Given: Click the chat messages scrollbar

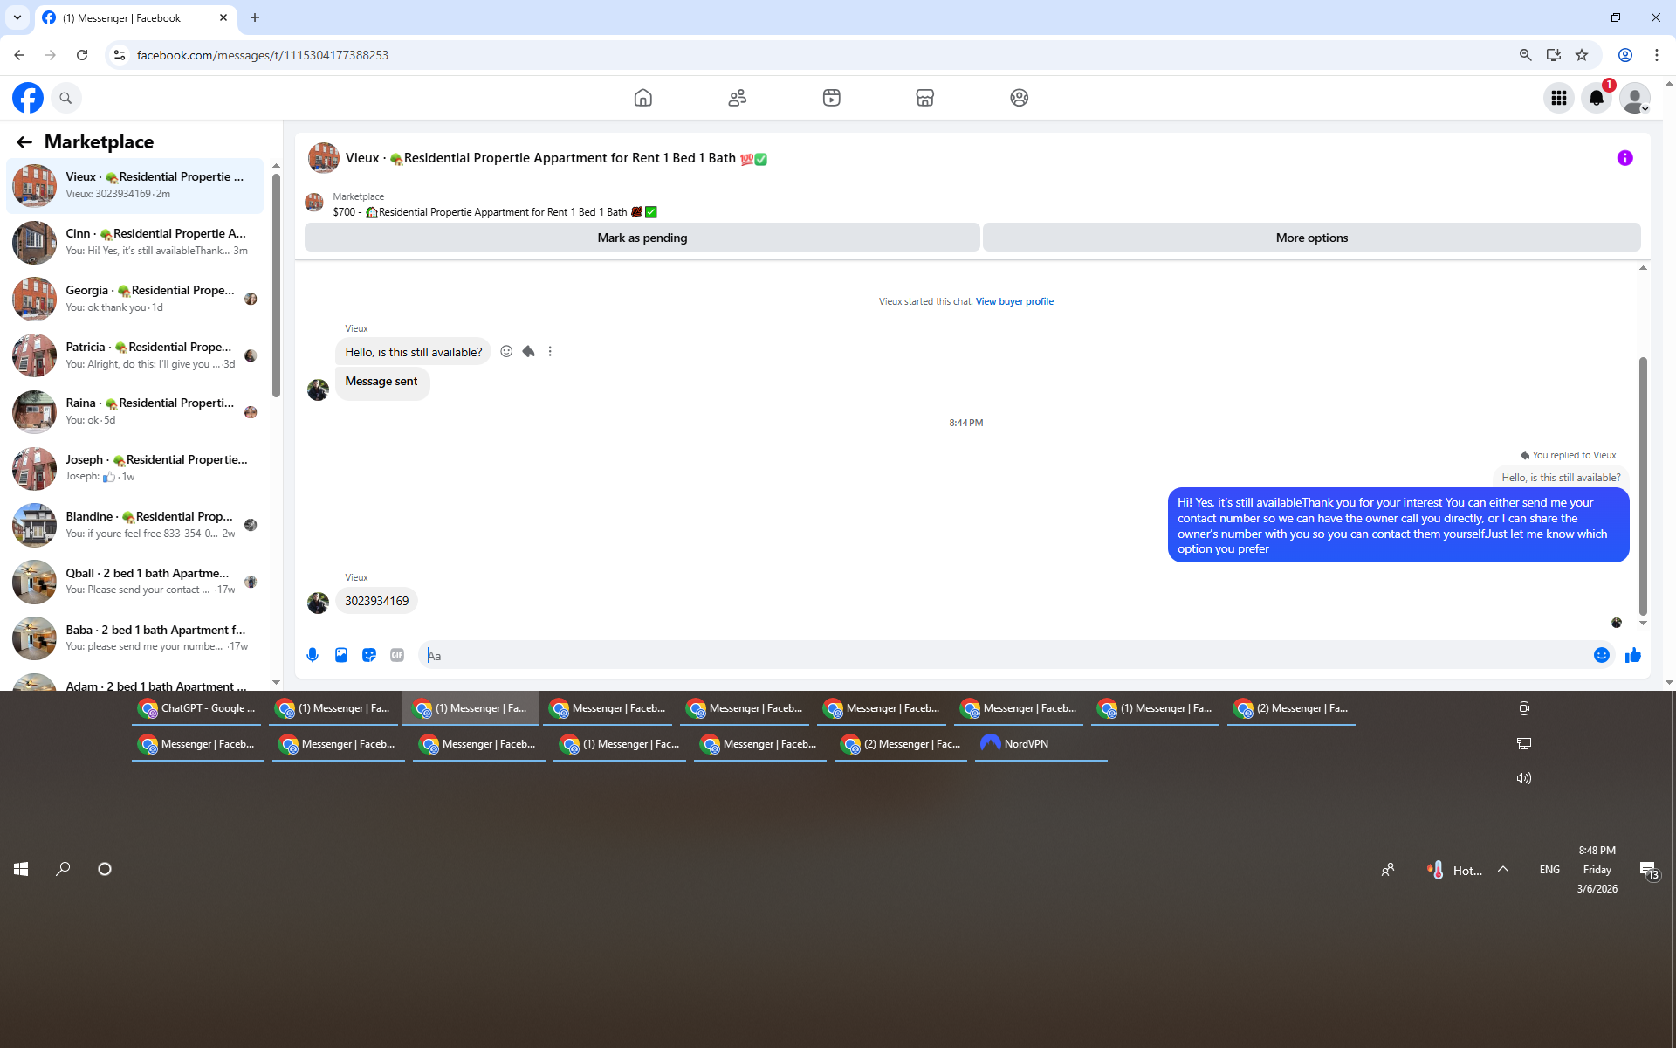Looking at the screenshot, I should click(1643, 485).
